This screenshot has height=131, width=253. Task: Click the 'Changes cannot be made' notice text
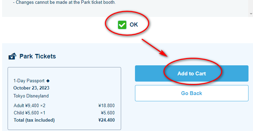(64, 2)
